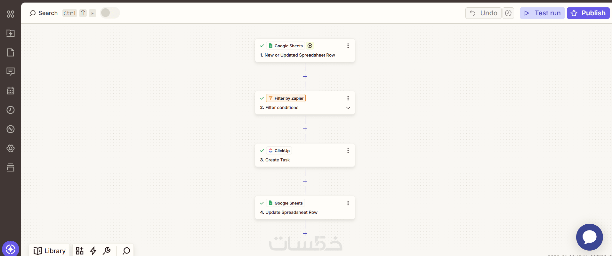Image resolution: width=612 pixels, height=256 pixels.
Task: Open the chat support bubble
Action: coord(589,237)
